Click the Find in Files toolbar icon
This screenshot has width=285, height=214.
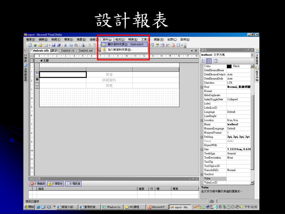click(83, 45)
